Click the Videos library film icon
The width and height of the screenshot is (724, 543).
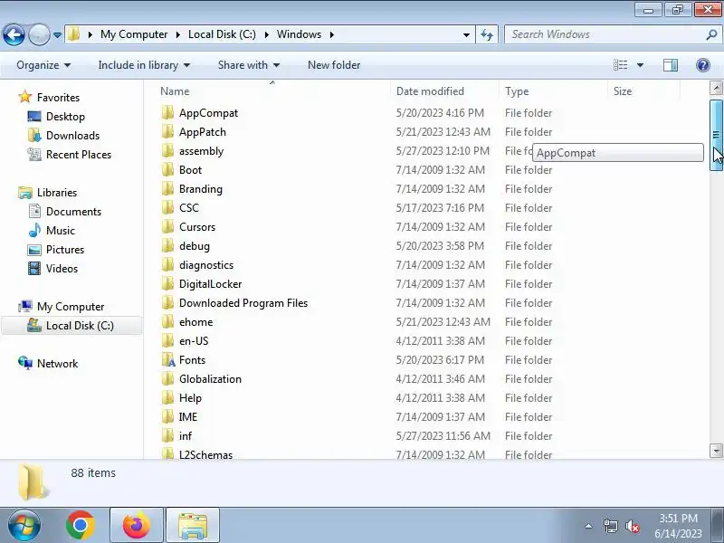click(34, 269)
